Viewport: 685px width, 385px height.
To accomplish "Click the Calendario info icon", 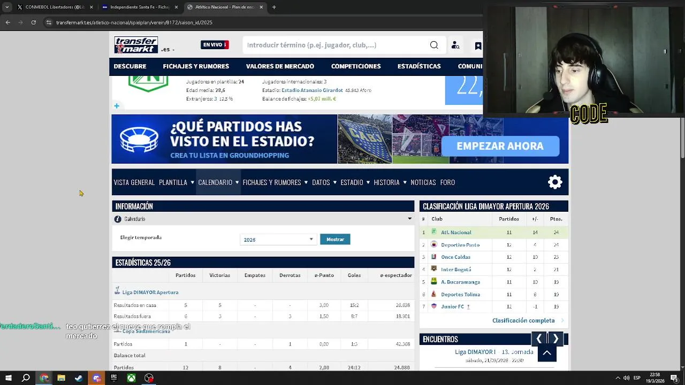I will point(118,219).
